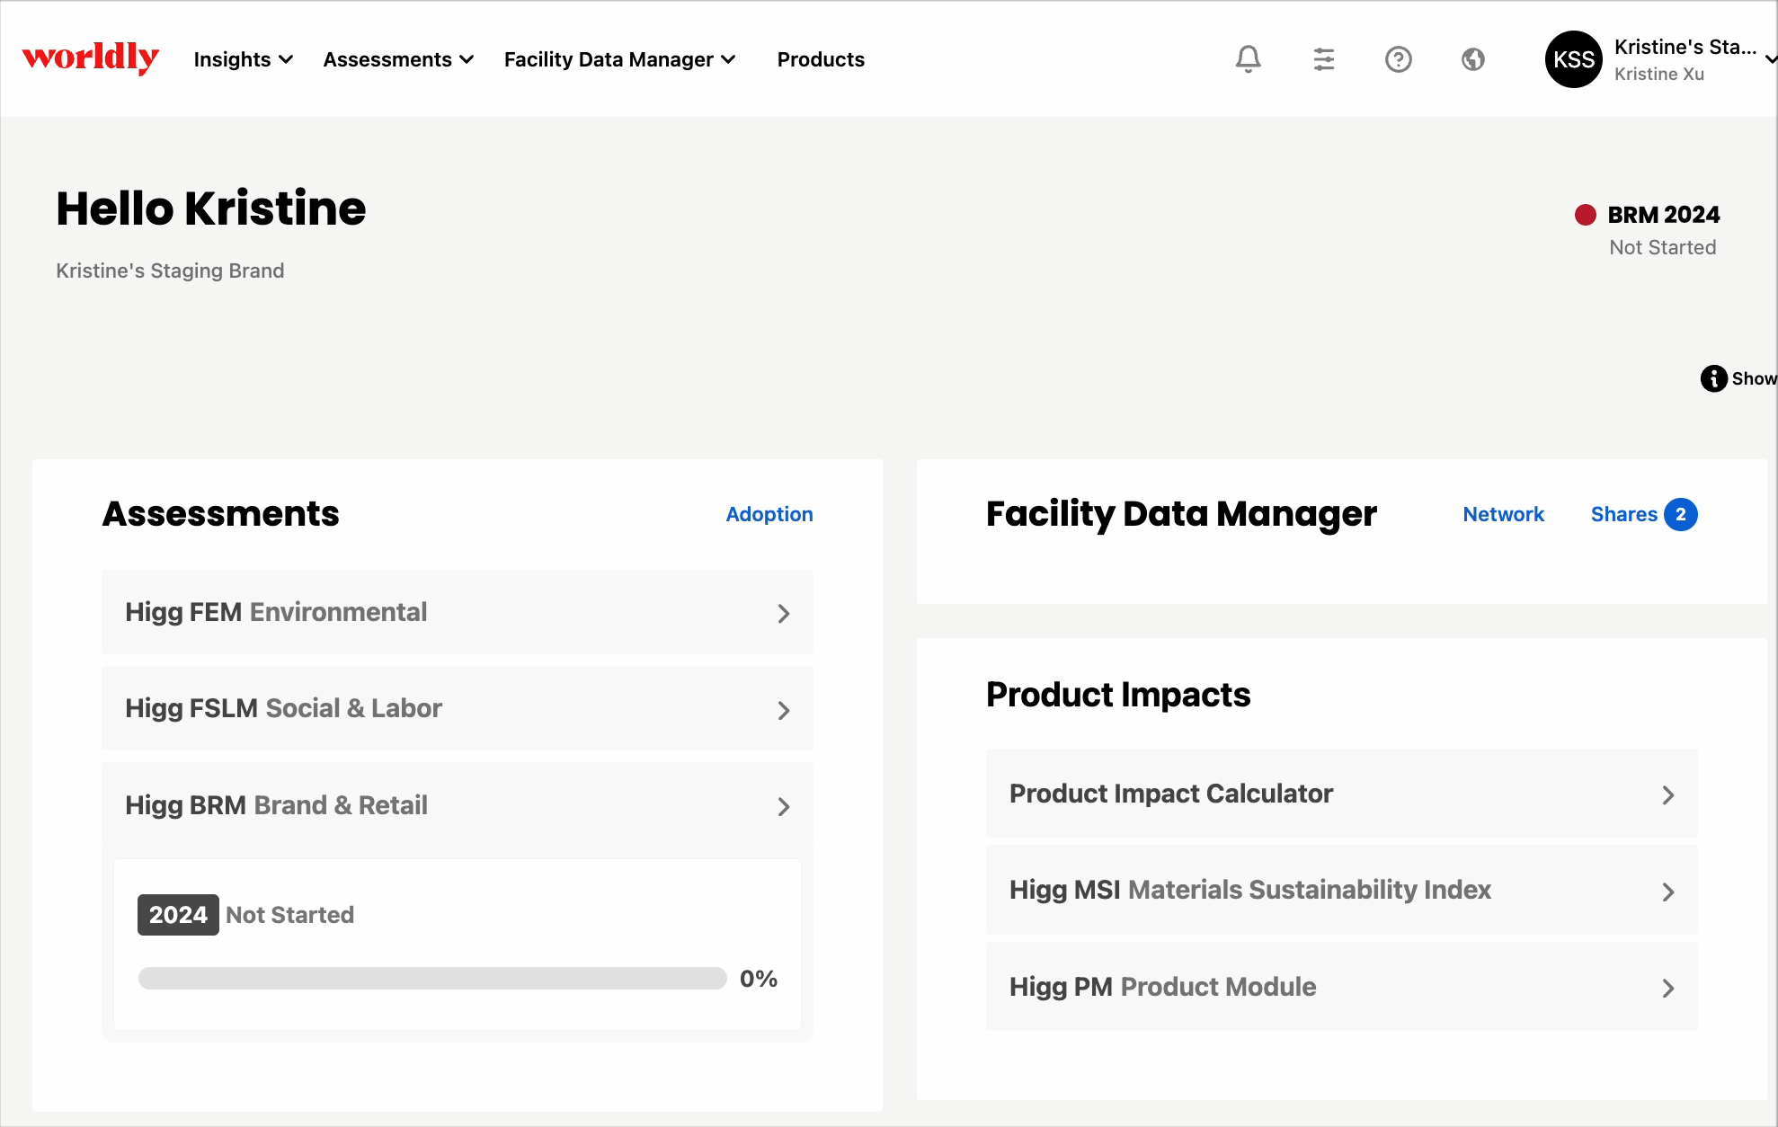Click the 2024 Not Started progress bar
The width and height of the screenshot is (1778, 1127).
pos(432,979)
